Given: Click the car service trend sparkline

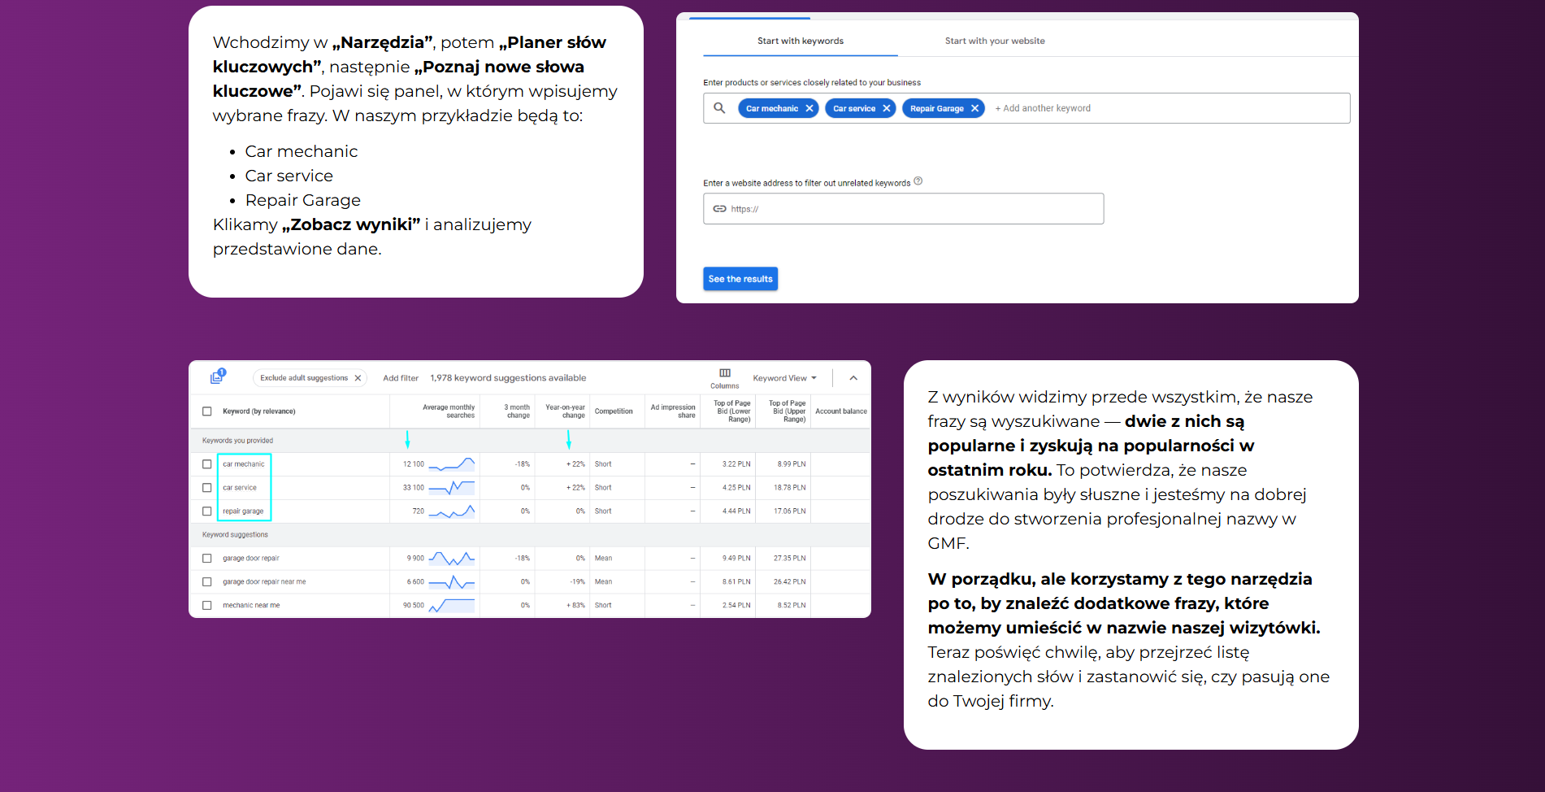Looking at the screenshot, I should pyautogui.click(x=451, y=488).
